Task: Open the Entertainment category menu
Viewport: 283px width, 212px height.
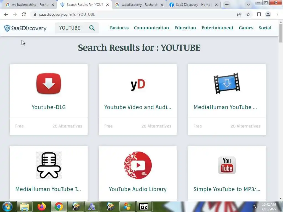Action: click(x=218, y=28)
